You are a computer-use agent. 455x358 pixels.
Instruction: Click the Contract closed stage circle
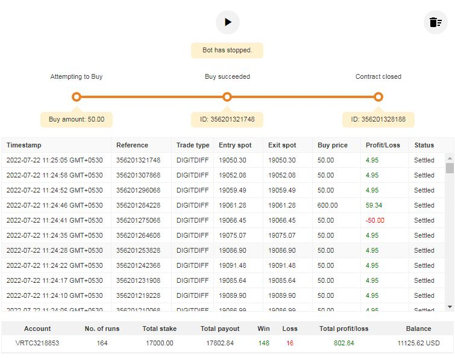pos(378,97)
